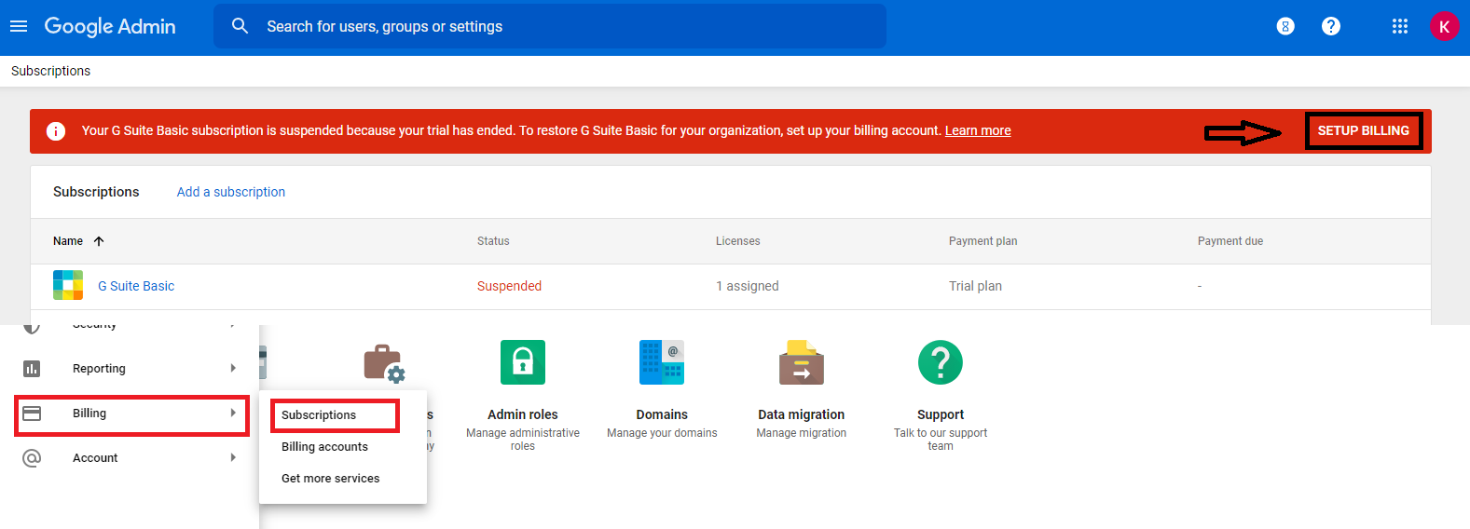The image size is (1470, 529).
Task: Open the main hamburger menu
Action: click(19, 26)
